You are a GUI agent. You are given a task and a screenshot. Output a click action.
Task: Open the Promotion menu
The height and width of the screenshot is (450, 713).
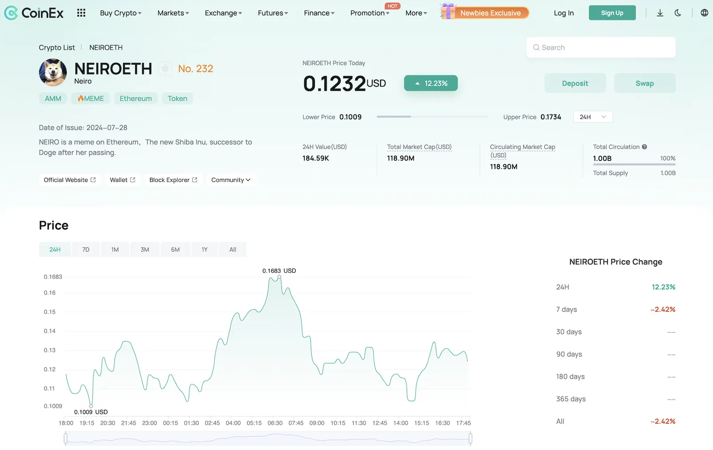[x=370, y=13]
